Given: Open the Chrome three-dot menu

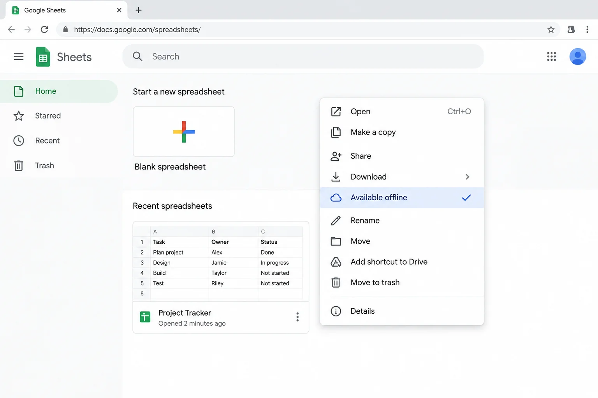Looking at the screenshot, I should tap(587, 30).
